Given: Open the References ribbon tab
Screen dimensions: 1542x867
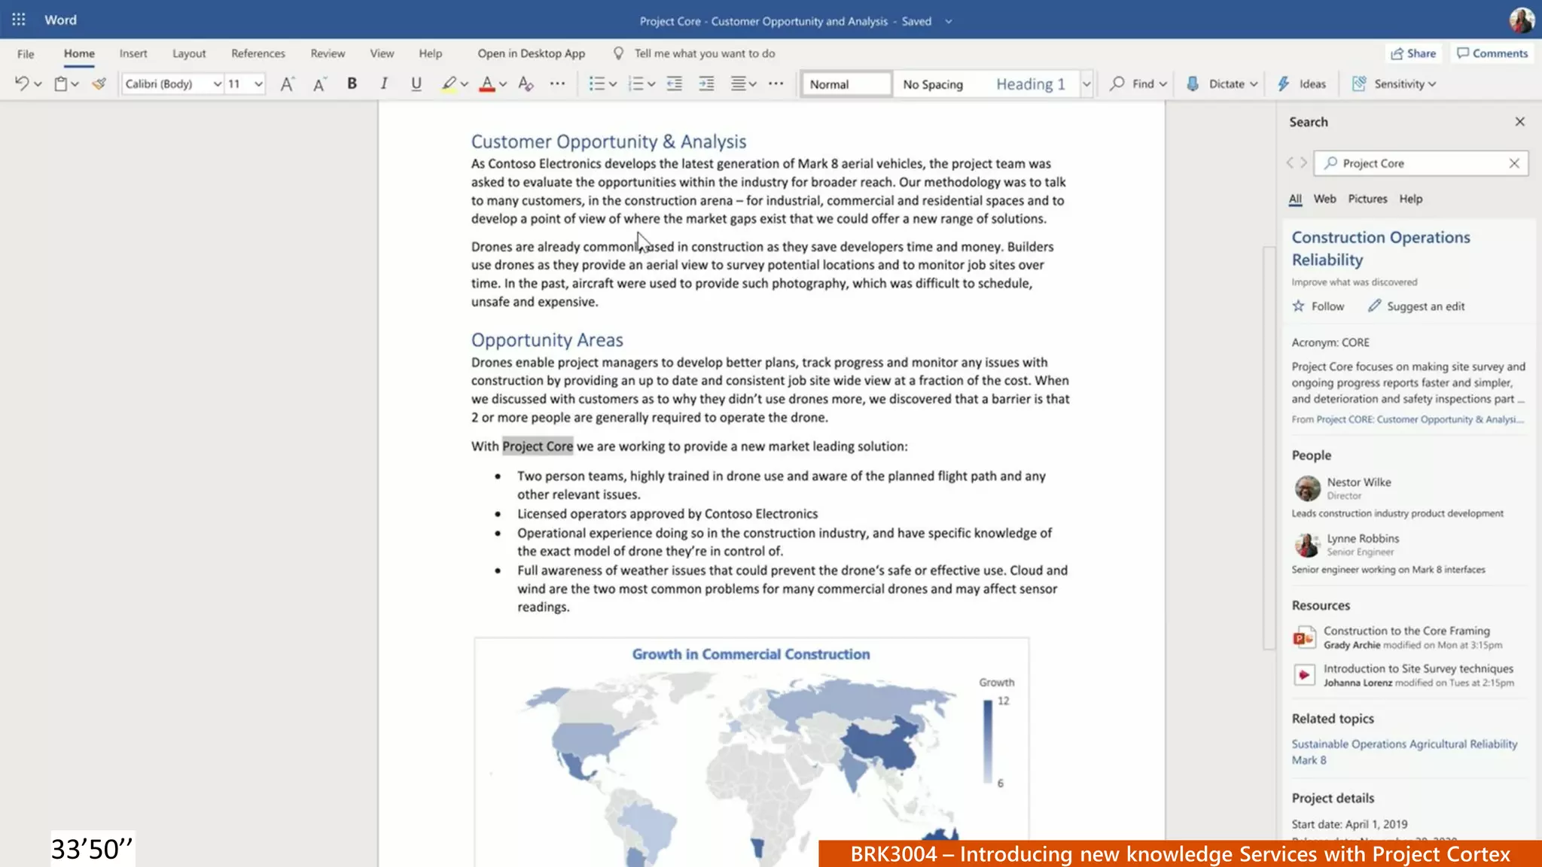Looking at the screenshot, I should click(258, 53).
